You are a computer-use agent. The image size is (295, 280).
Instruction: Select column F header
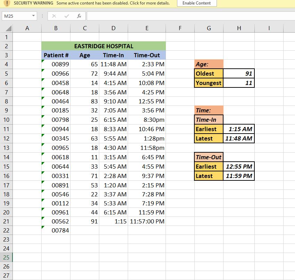click(180, 28)
